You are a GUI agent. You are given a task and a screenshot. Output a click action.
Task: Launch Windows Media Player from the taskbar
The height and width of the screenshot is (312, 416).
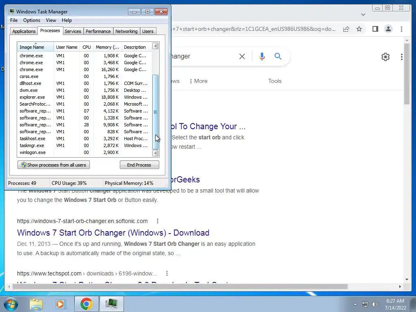click(60, 304)
